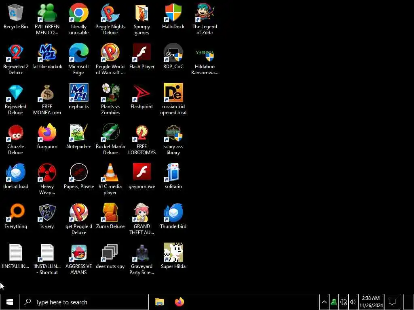The height and width of the screenshot is (310, 414).
Task: Select the Firefox shortcut on the desktop
Action: click(47, 132)
